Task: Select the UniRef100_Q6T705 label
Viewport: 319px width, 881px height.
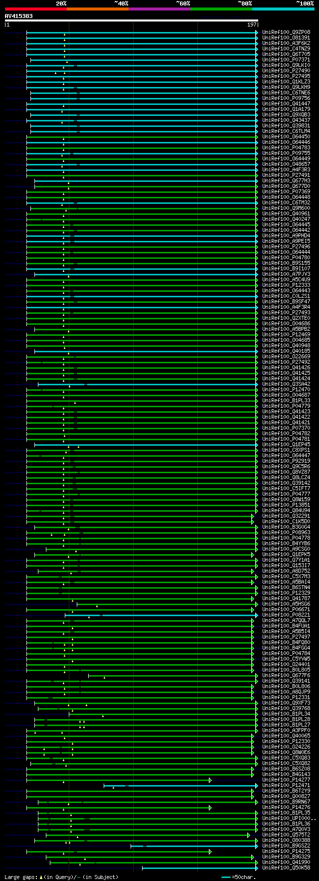Action: click(x=286, y=54)
